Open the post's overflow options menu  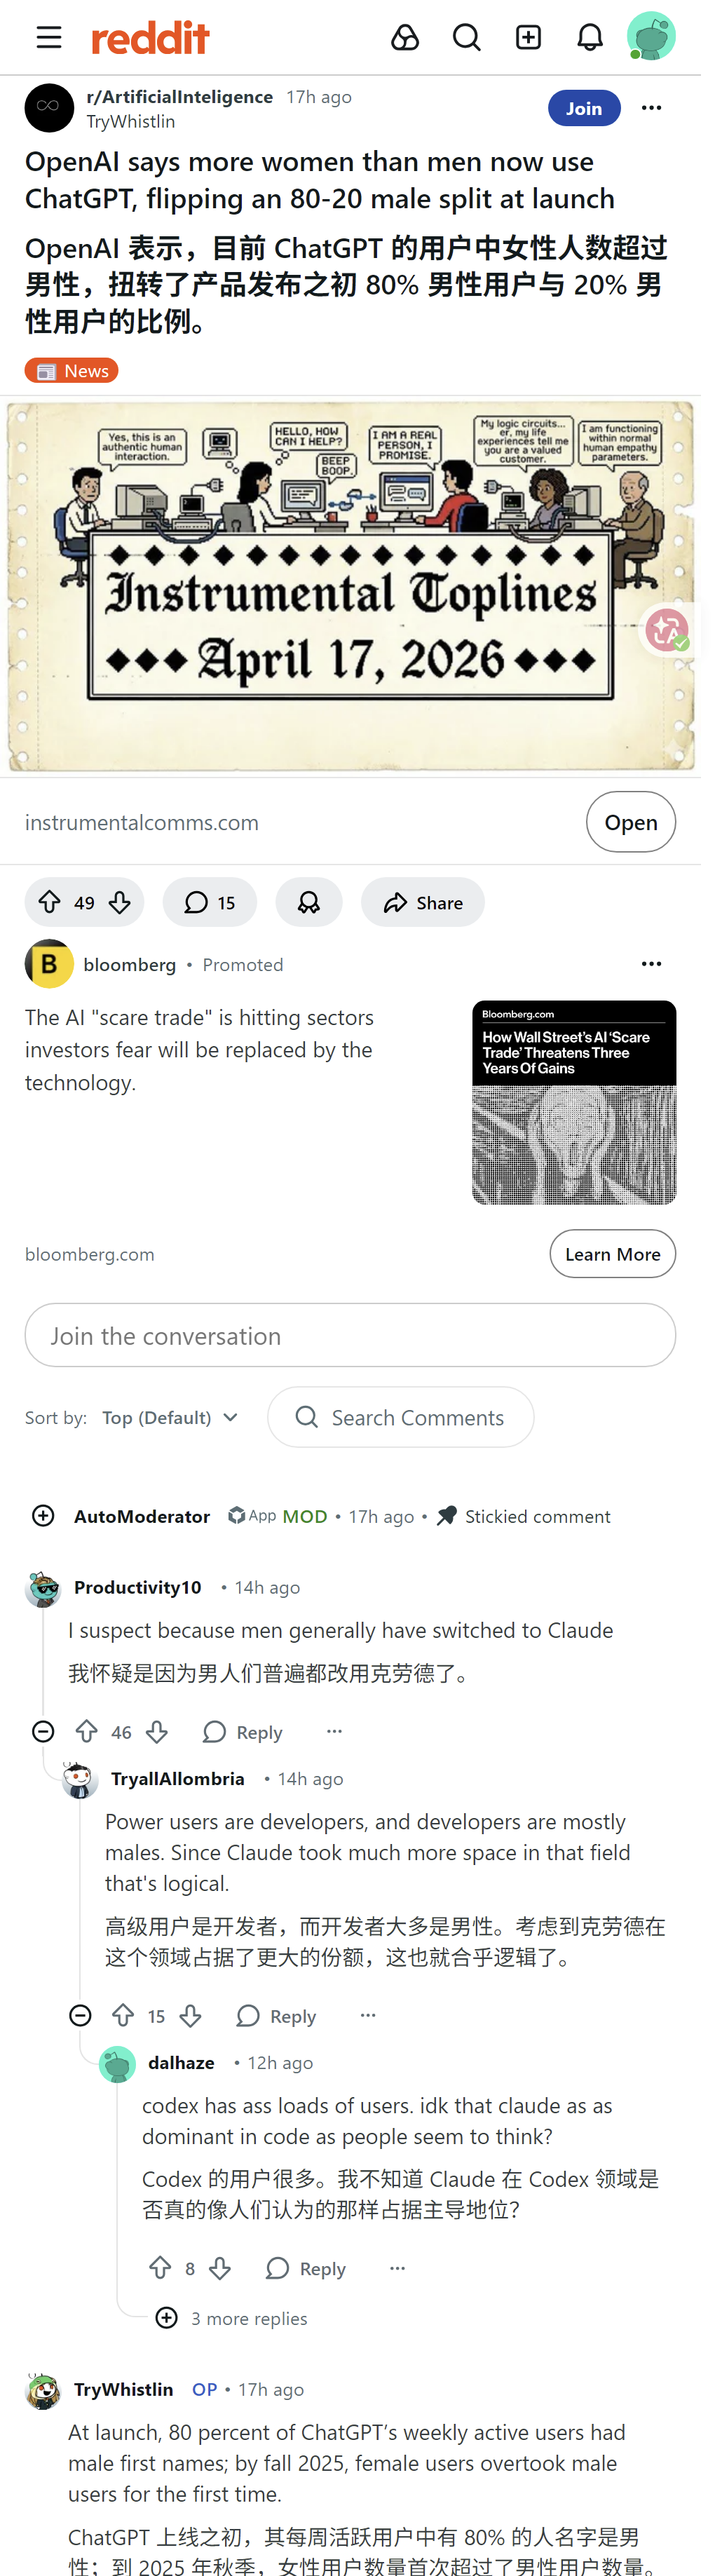pyautogui.click(x=651, y=108)
